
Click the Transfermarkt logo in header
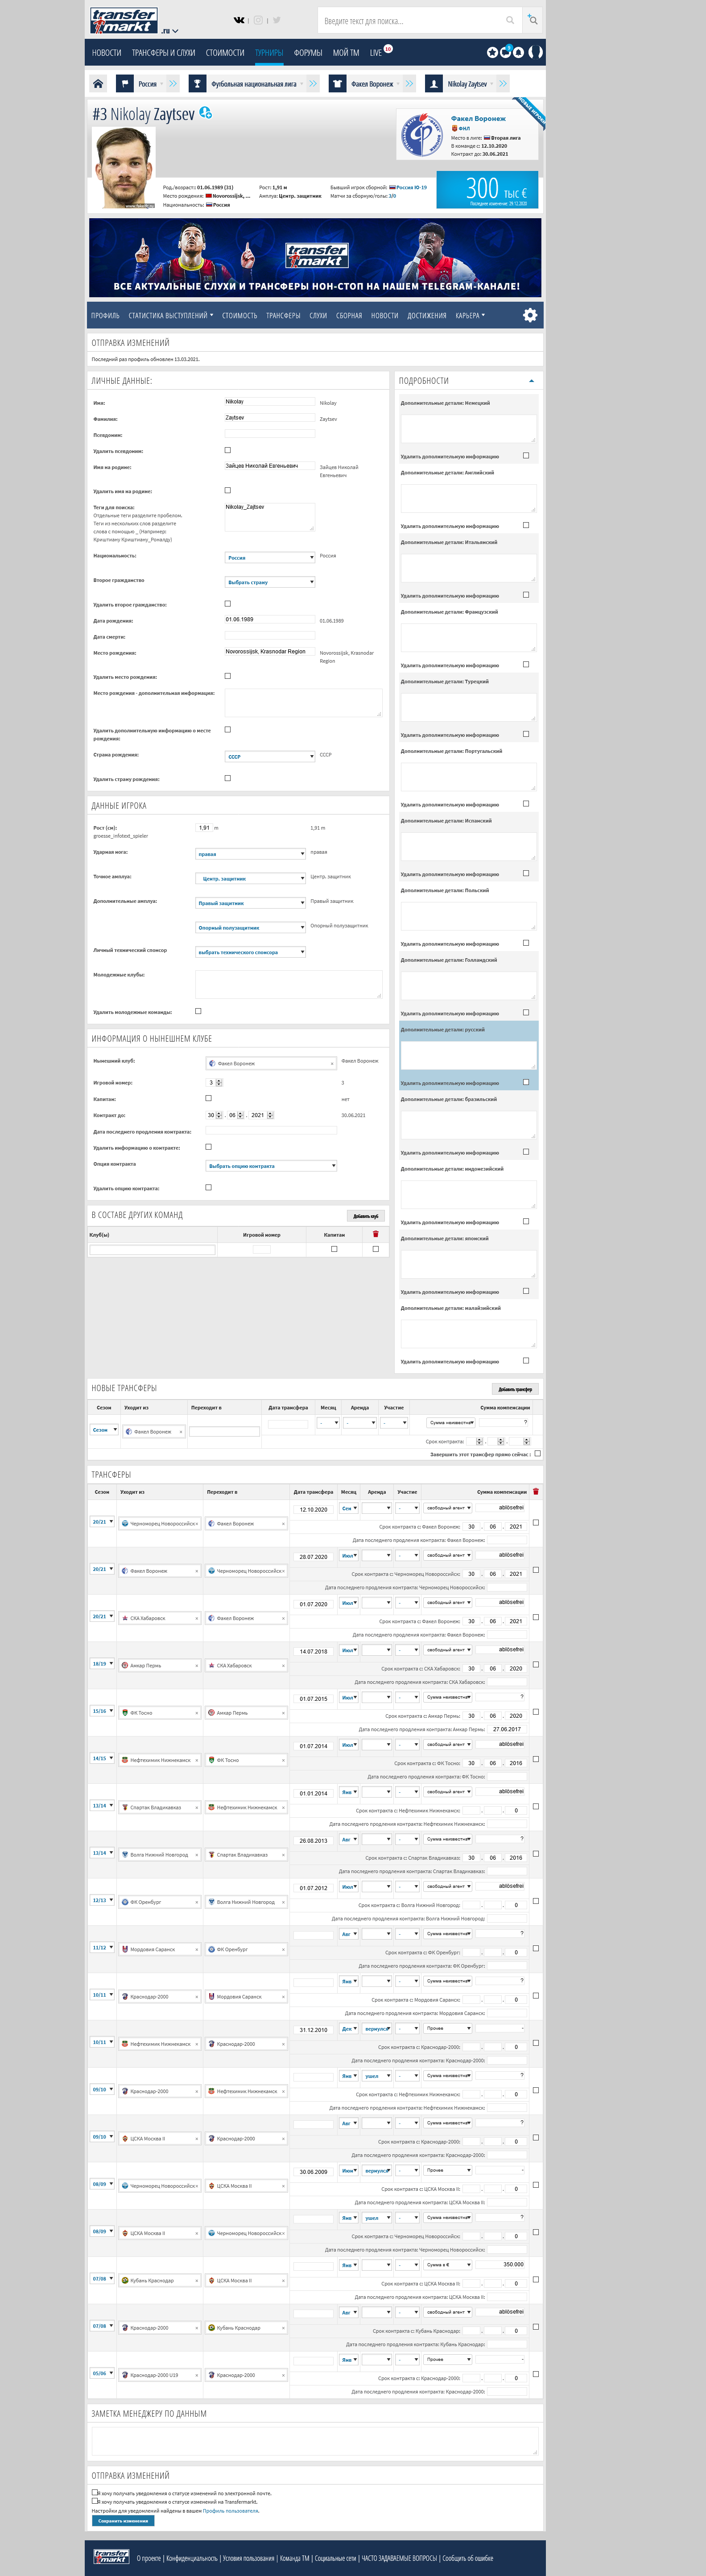[x=124, y=20]
